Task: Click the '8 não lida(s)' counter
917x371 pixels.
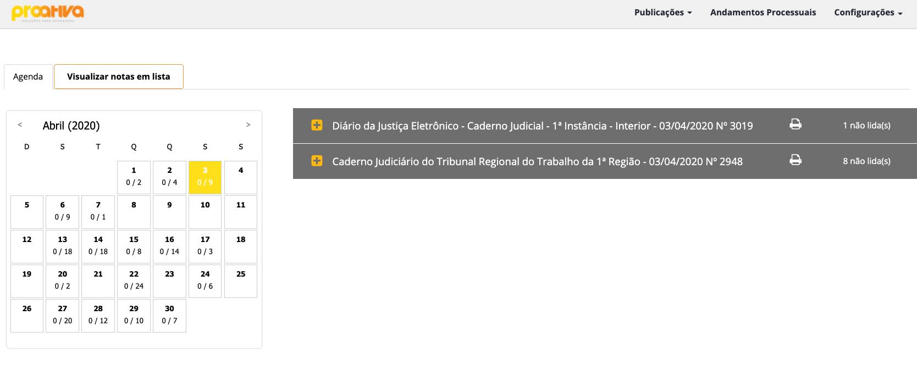Action: [x=866, y=161]
